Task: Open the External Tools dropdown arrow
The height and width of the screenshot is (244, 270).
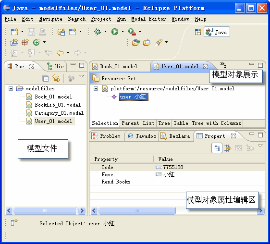Action: pyautogui.click(x=140, y=32)
